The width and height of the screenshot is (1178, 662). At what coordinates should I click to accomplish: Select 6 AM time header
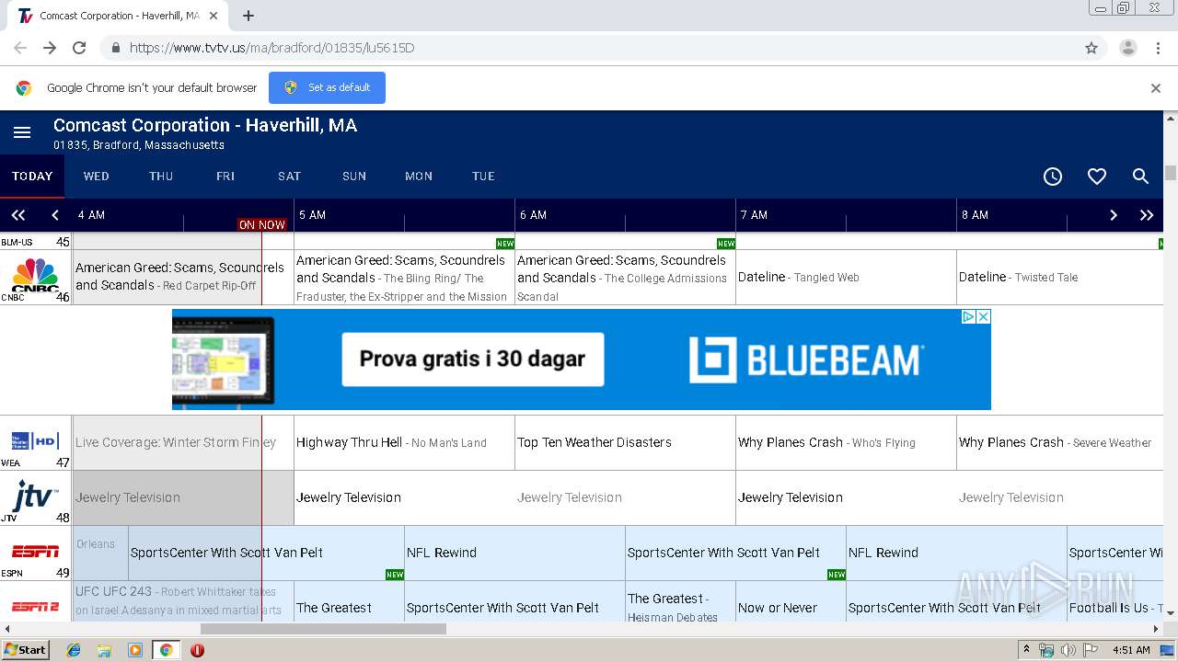(x=534, y=215)
